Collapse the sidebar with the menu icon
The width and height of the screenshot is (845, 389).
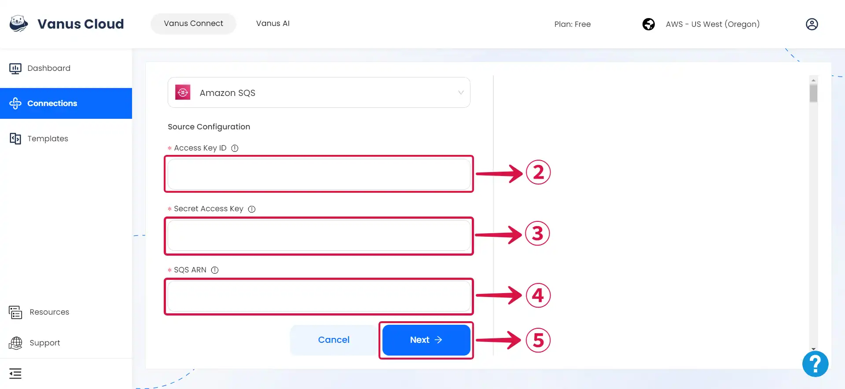click(15, 374)
